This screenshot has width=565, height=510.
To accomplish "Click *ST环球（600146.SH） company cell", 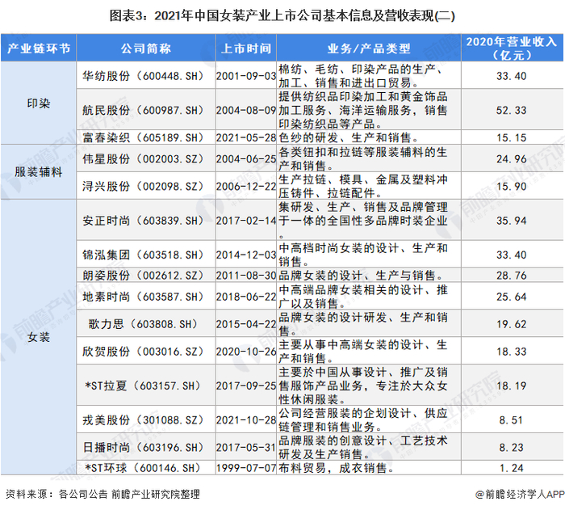I will coord(145,468).
